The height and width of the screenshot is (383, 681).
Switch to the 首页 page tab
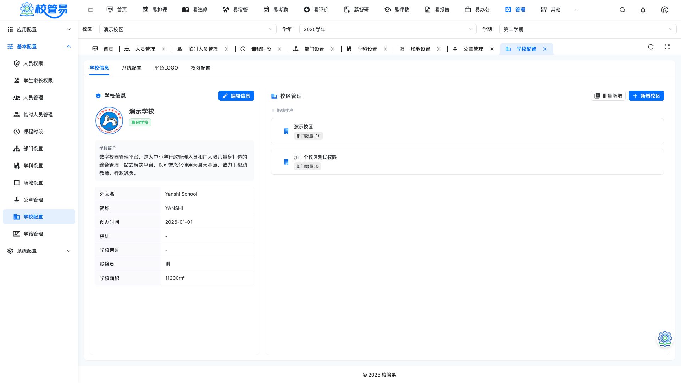pyautogui.click(x=103, y=49)
